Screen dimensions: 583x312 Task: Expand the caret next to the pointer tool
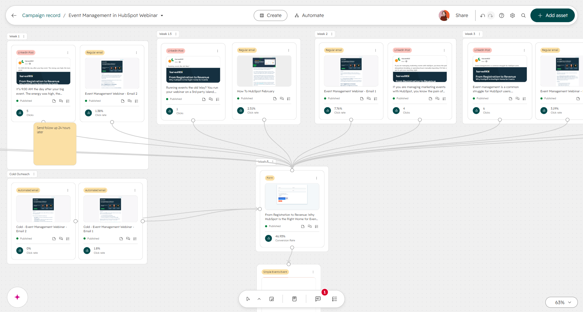pyautogui.click(x=259, y=299)
